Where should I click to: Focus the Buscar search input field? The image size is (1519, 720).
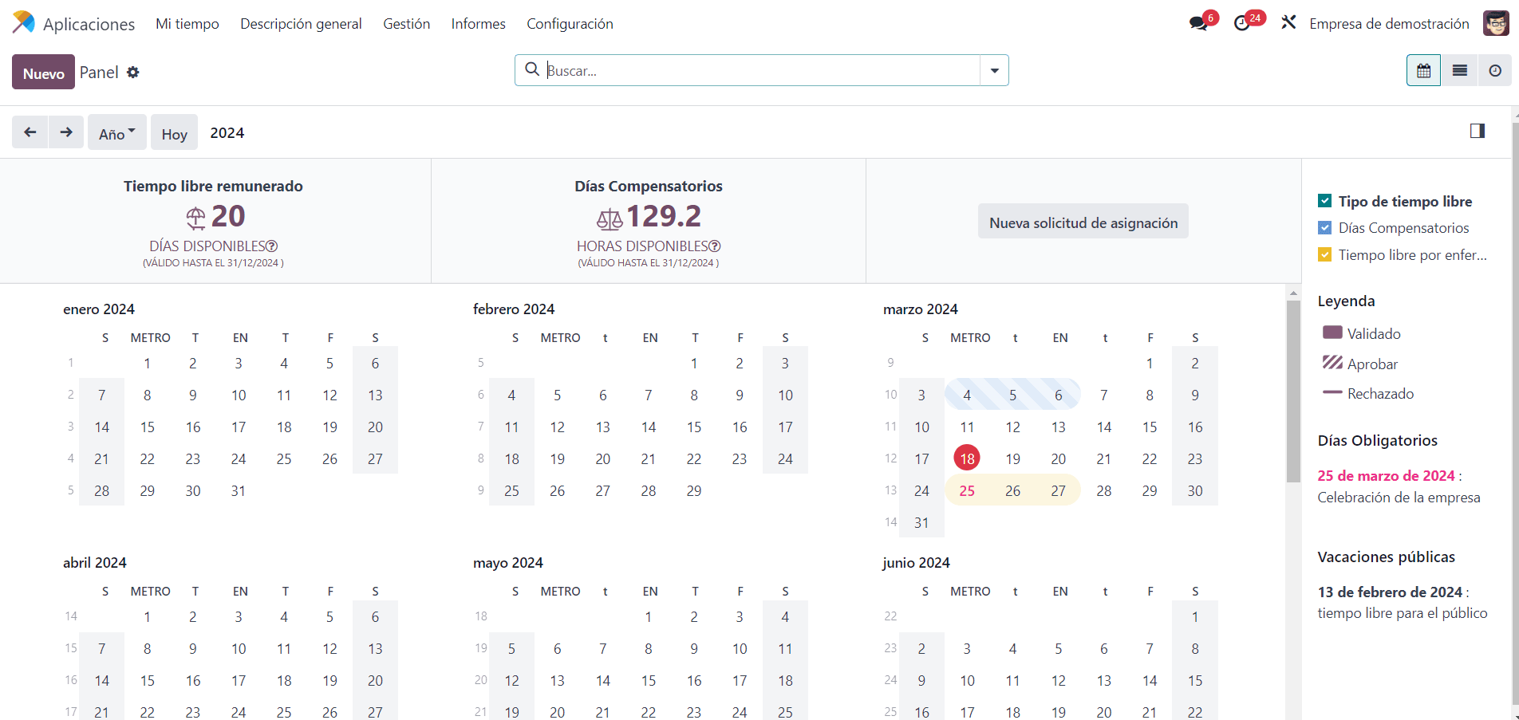click(762, 70)
